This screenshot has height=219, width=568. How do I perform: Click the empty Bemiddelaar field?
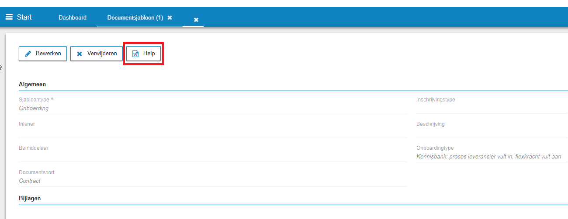point(213,156)
